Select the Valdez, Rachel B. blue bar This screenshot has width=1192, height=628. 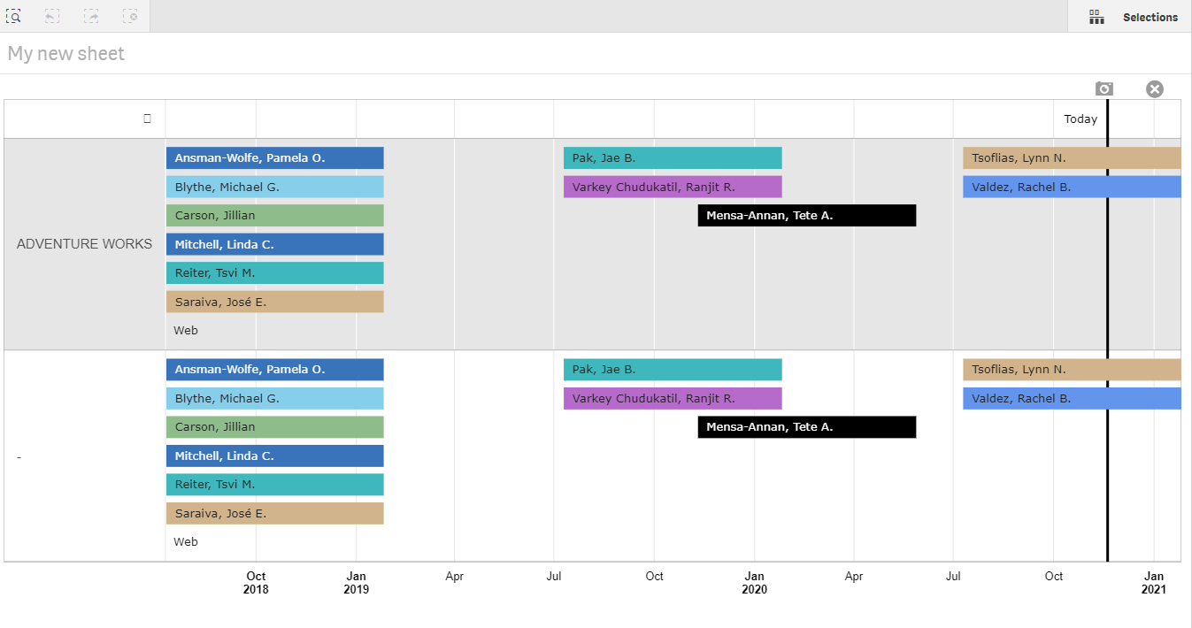click(x=1071, y=187)
